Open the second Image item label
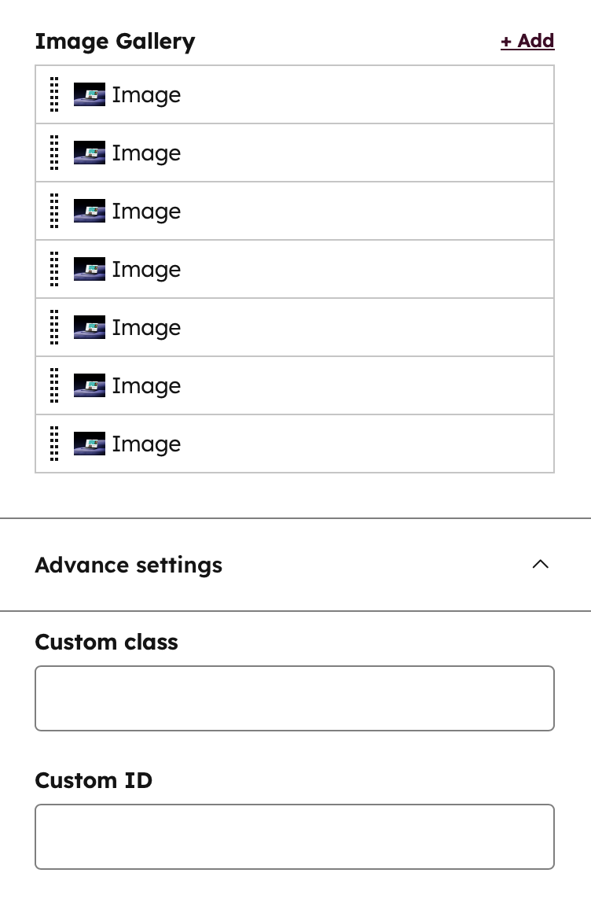This screenshot has height=906, width=591. coord(147,153)
